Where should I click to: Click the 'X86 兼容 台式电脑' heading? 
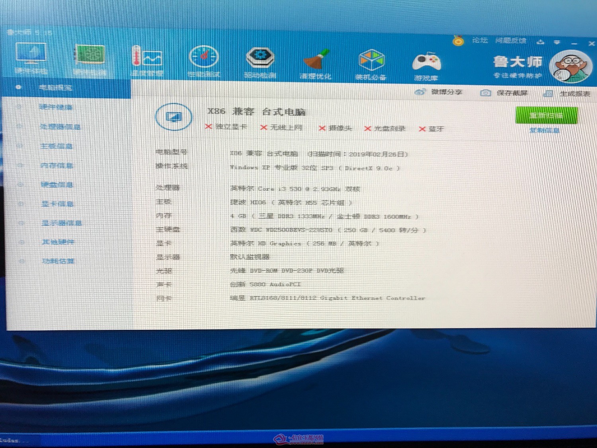(257, 112)
